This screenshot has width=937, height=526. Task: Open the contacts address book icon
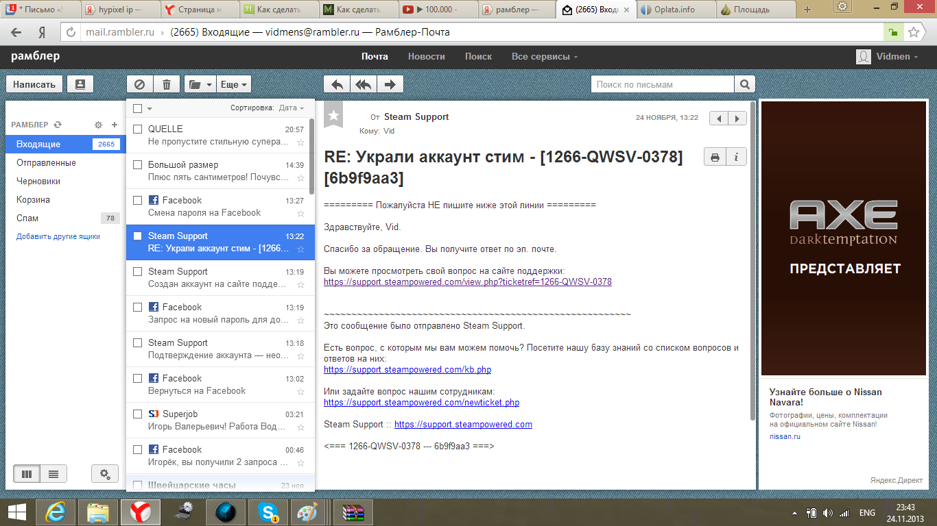(x=80, y=84)
